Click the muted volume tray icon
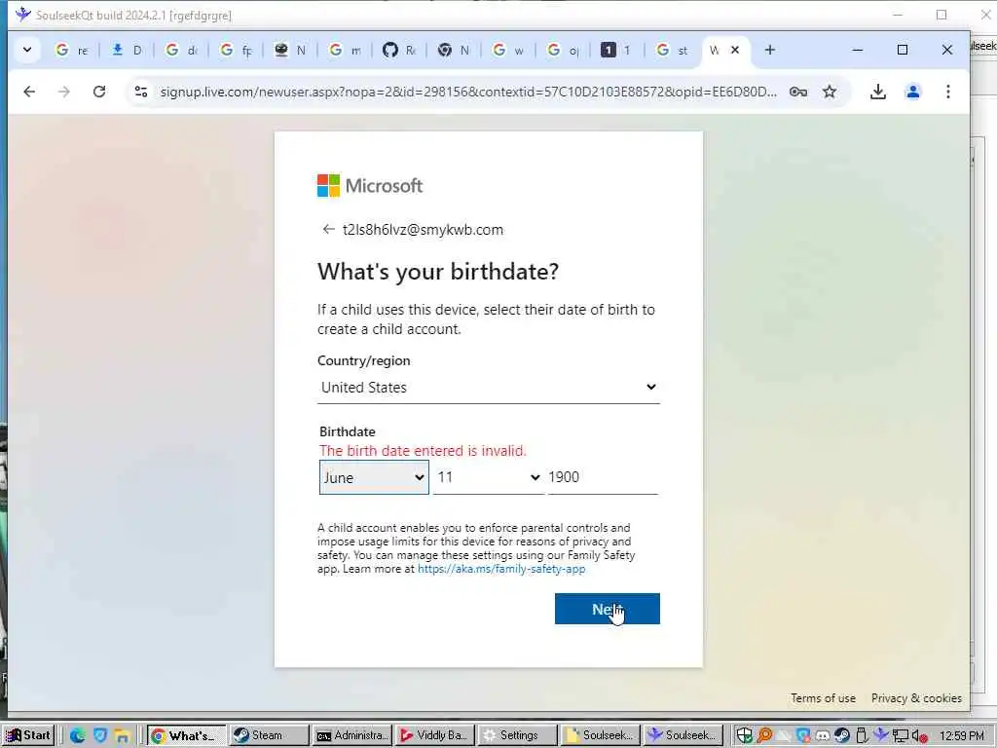This screenshot has height=748, width=997. (x=919, y=736)
